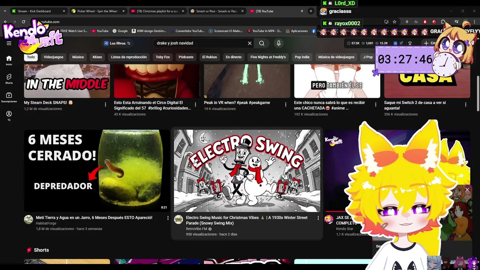Image resolution: width=480 pixels, height=270 pixels.
Task: Select the En directo chip
Action: pos(234,57)
